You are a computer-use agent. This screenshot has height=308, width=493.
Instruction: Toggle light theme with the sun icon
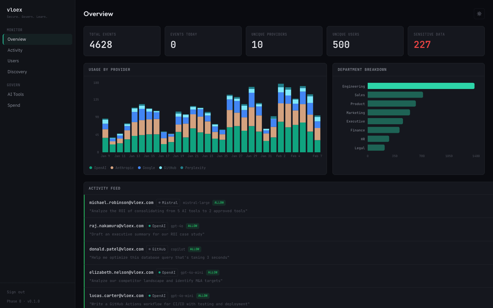click(479, 14)
